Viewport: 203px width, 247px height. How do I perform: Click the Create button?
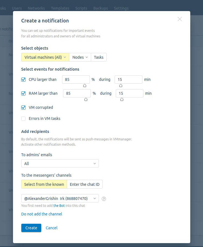(x=31, y=228)
